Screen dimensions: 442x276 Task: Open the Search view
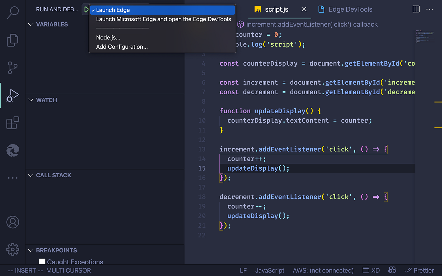(13, 13)
